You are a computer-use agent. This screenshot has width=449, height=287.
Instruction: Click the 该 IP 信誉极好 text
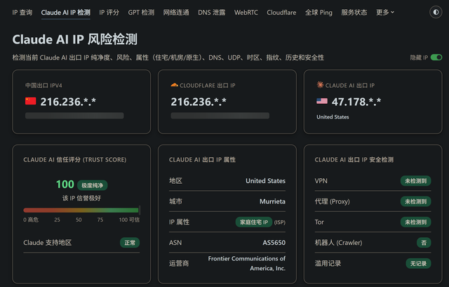pyautogui.click(x=81, y=198)
